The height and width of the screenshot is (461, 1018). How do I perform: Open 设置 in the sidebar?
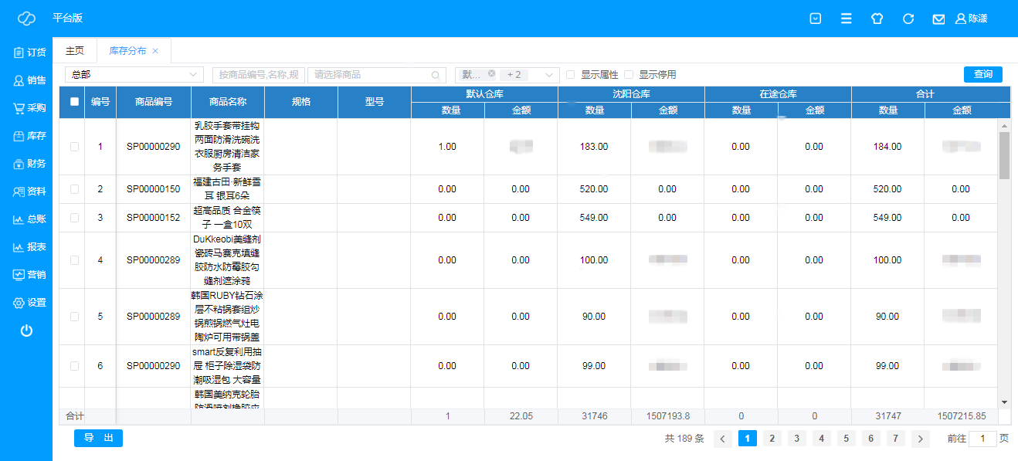(29, 303)
